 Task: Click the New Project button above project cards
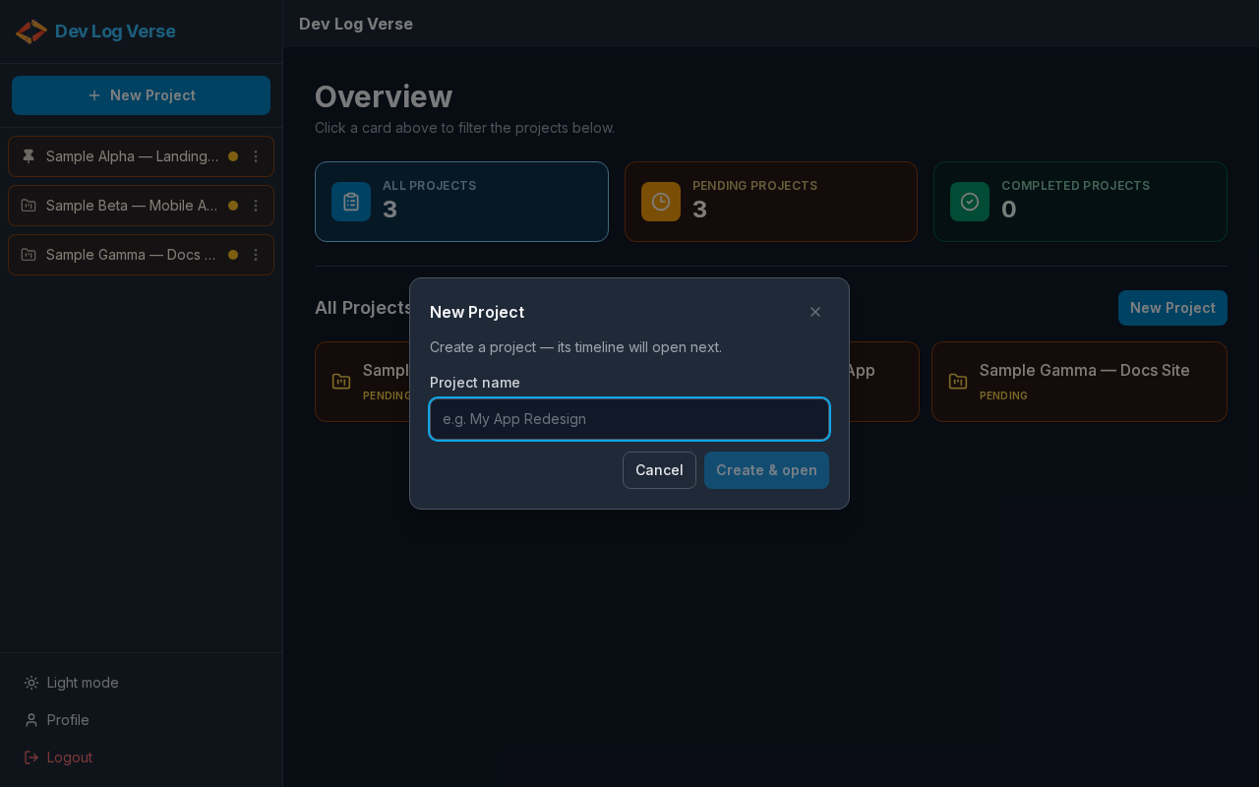[x=1172, y=308]
